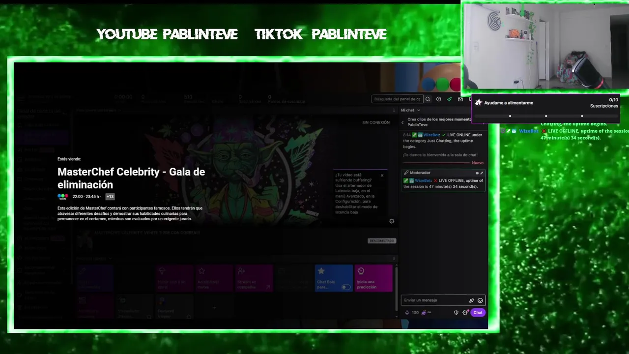Click the add quick action plus tile

(214, 308)
